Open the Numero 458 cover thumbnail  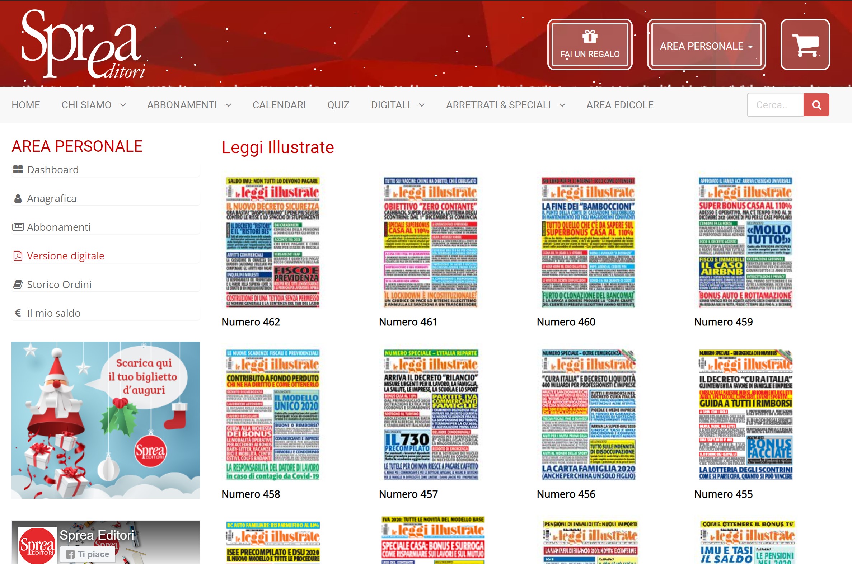coord(273,415)
